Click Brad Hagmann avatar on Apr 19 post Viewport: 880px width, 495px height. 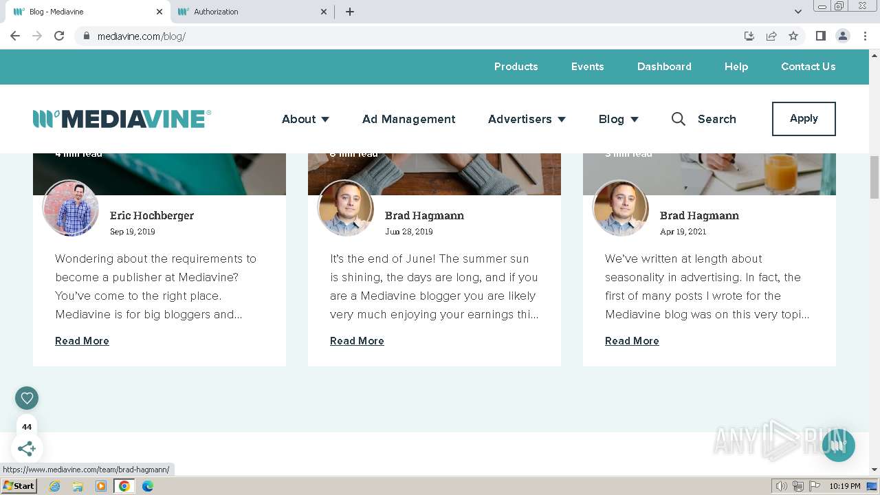coord(621,208)
